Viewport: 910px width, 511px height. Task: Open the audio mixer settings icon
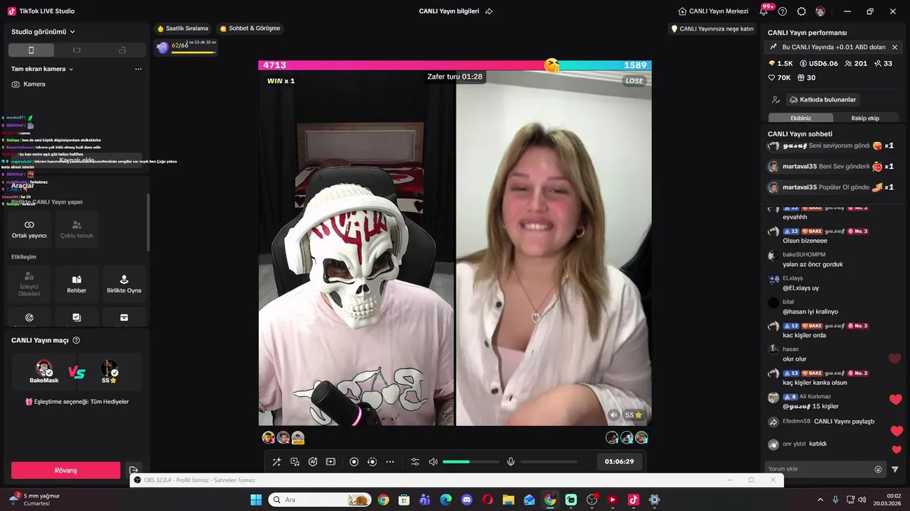[x=415, y=462]
